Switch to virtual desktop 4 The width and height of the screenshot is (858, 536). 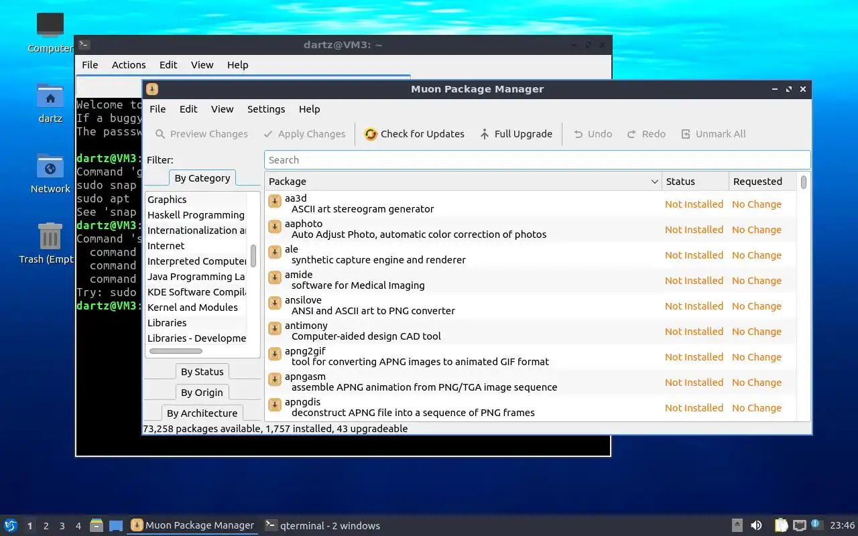pos(78,526)
